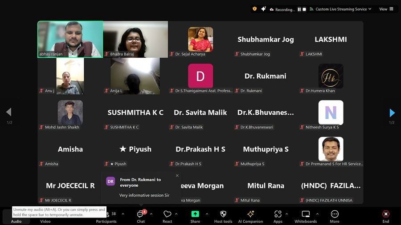
Task: Launch the AI Companion
Action: 250,216
